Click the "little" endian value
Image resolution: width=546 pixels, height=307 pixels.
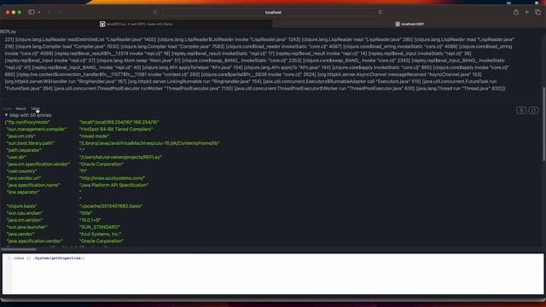coord(85,213)
